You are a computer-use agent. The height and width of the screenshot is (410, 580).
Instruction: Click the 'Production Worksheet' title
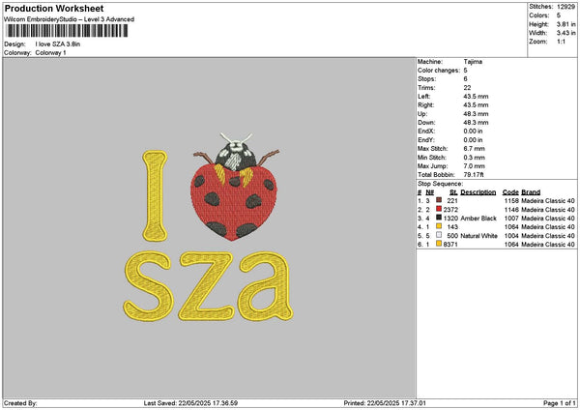(54, 8)
